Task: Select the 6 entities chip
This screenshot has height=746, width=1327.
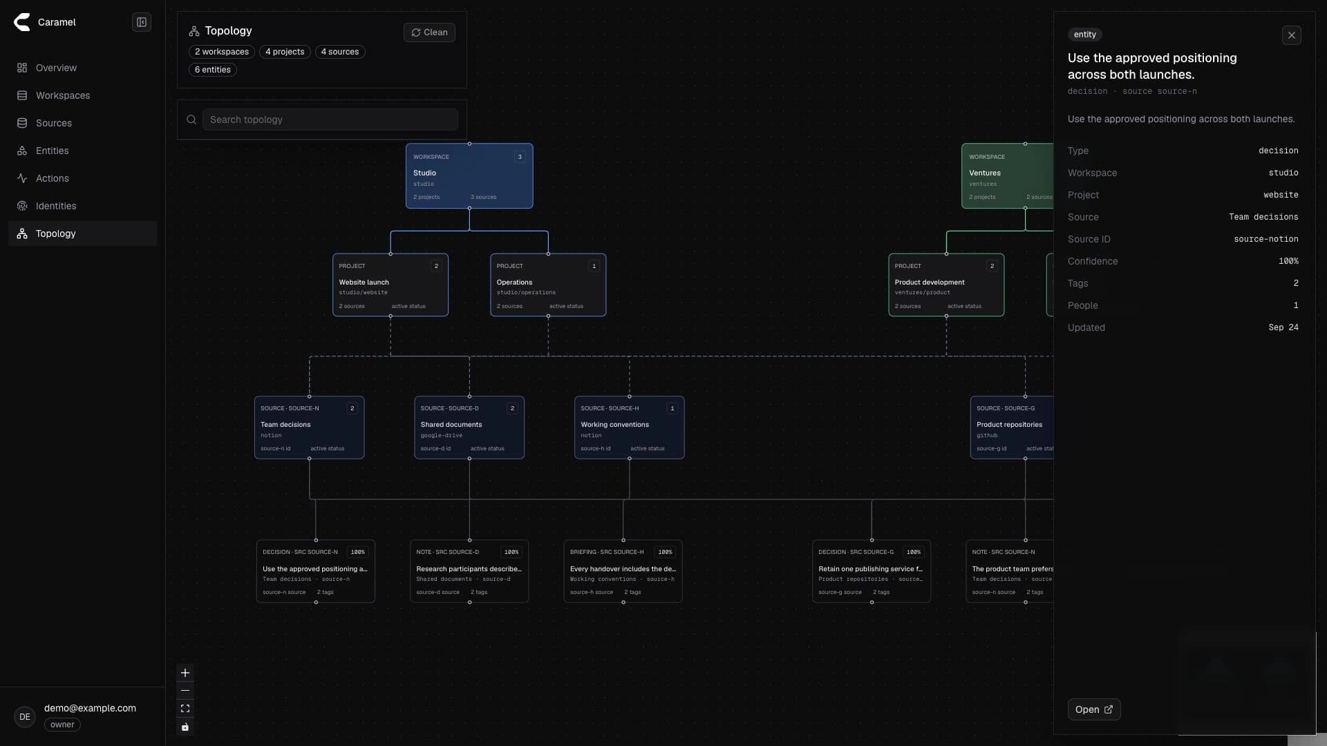Action: (213, 70)
